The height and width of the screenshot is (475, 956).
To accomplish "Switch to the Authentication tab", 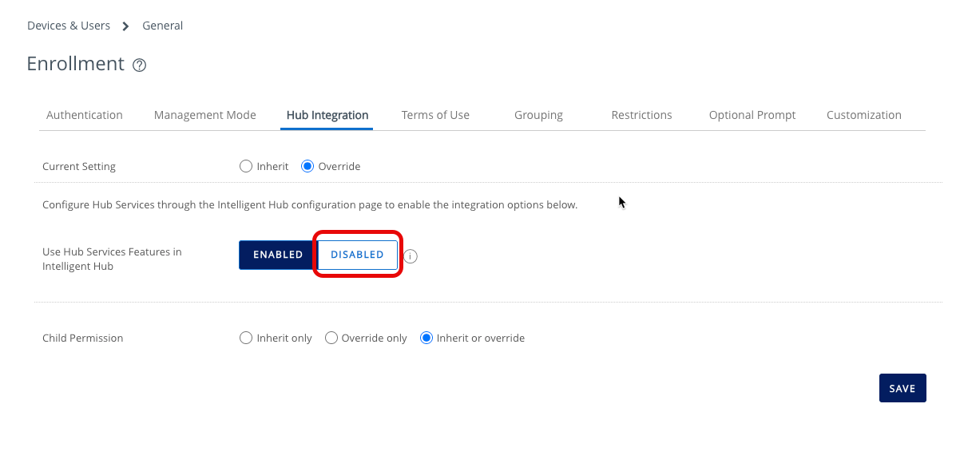I will coord(84,115).
